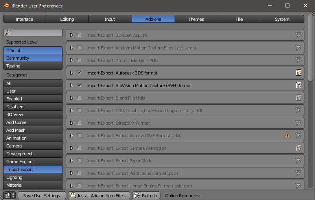
Task: Open the System tab
Action: [x=282, y=19]
